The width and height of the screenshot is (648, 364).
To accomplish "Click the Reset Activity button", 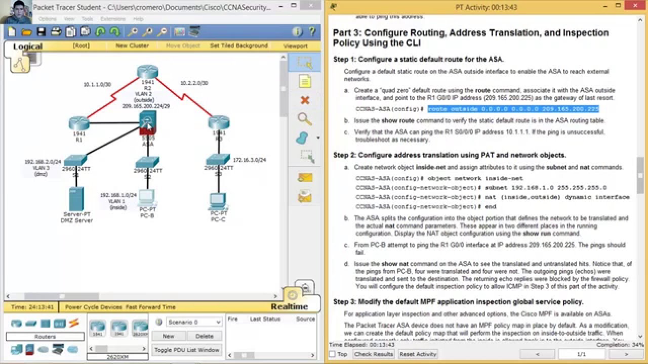I will 418,354.
